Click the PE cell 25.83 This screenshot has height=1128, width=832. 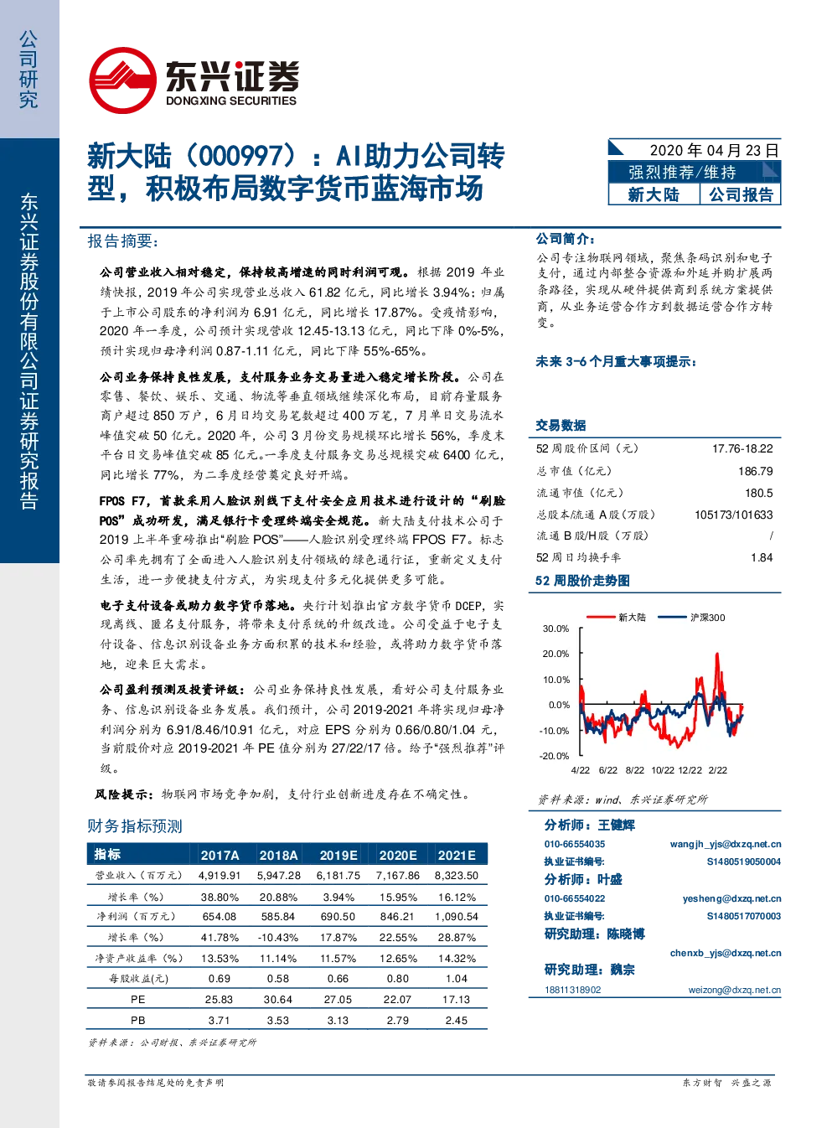click(x=219, y=1000)
